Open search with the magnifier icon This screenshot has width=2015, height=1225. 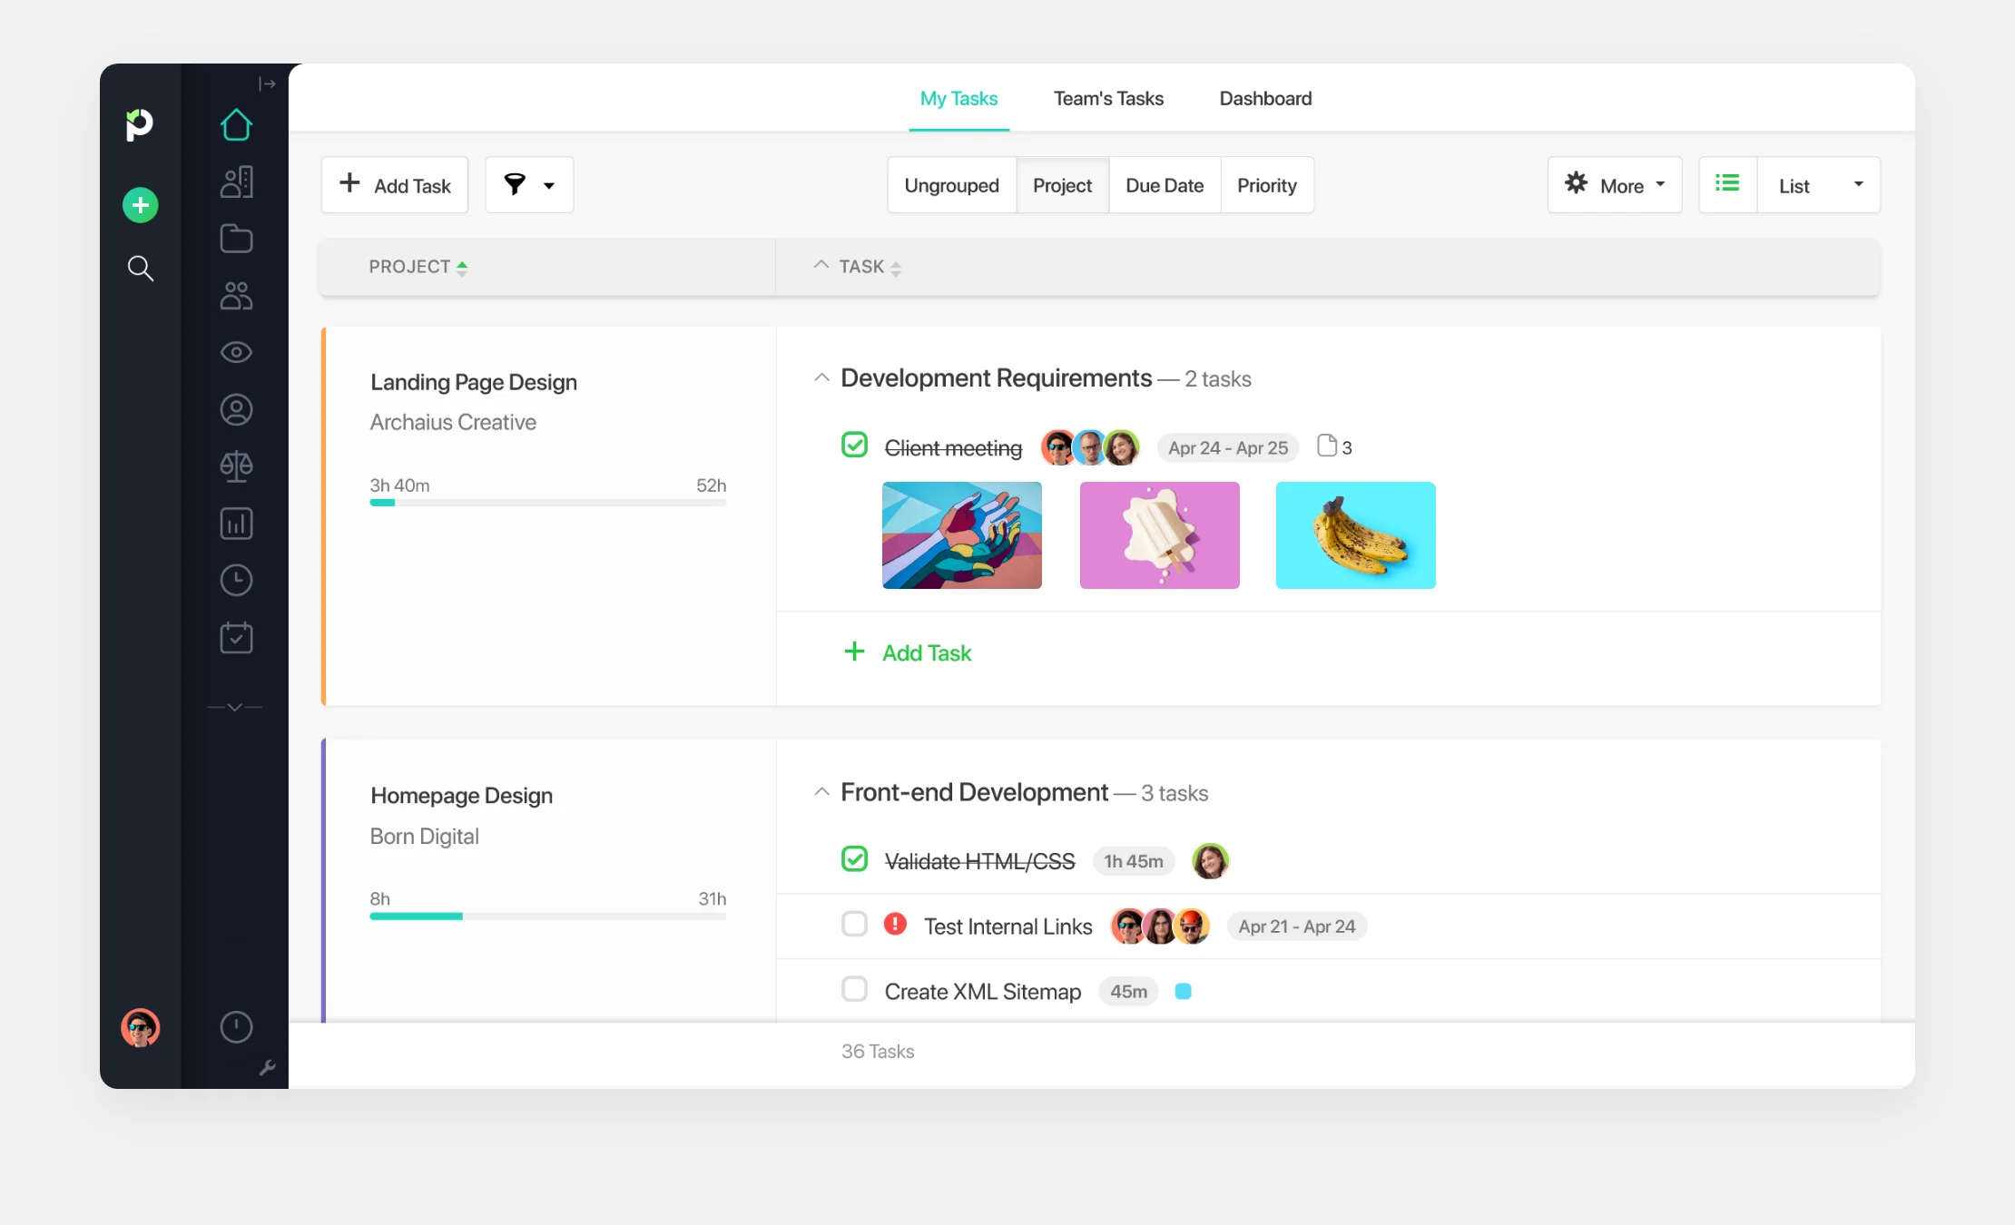(x=140, y=269)
